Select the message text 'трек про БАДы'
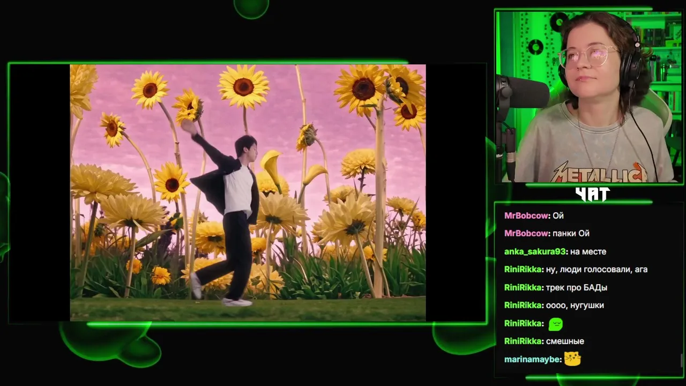This screenshot has height=386, width=686. [x=577, y=287]
